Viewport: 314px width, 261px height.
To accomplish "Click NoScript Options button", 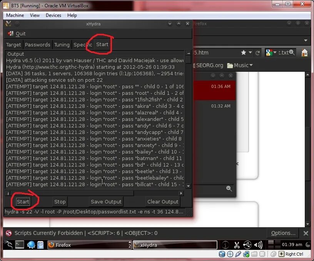I will click(283, 233).
